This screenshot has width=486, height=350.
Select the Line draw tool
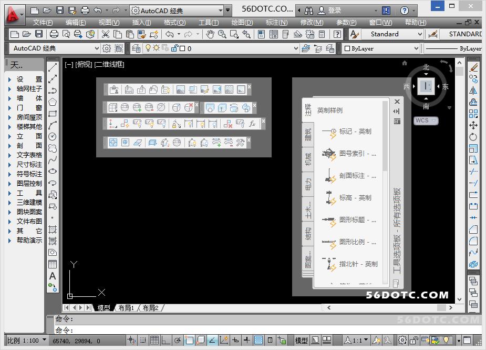point(53,68)
